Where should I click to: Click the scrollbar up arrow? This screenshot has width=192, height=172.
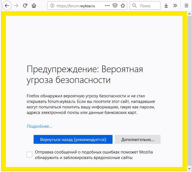click(x=189, y=14)
